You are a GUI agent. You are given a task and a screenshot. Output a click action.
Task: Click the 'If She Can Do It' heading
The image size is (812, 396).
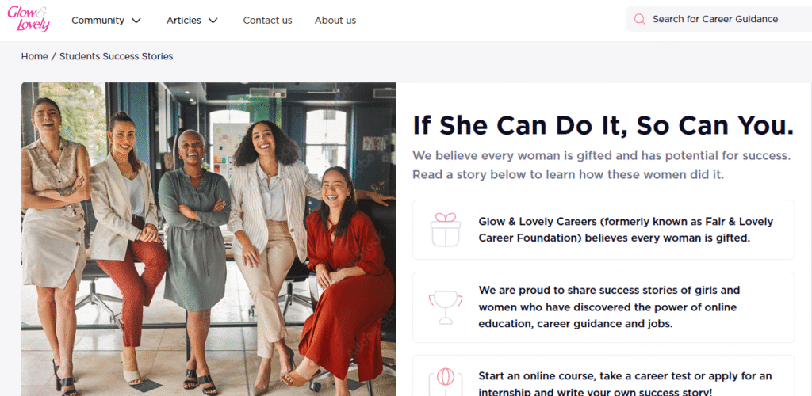pos(603,125)
